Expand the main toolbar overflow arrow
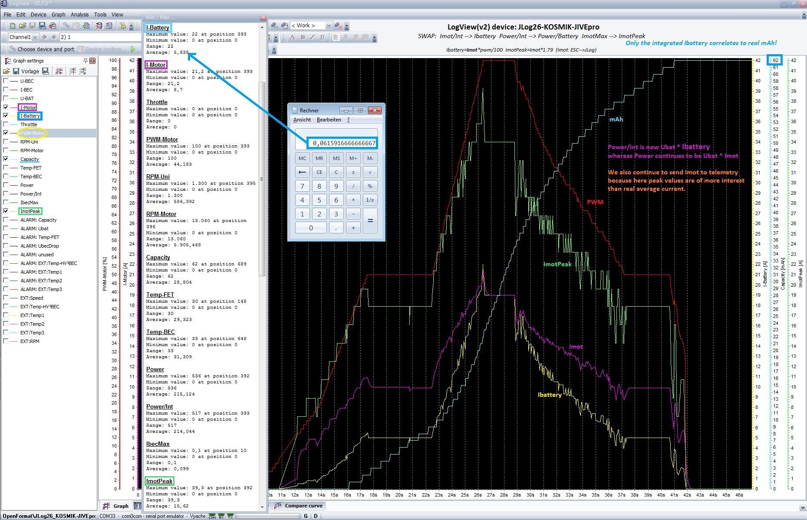This screenshot has width=807, height=520. tap(131, 26)
